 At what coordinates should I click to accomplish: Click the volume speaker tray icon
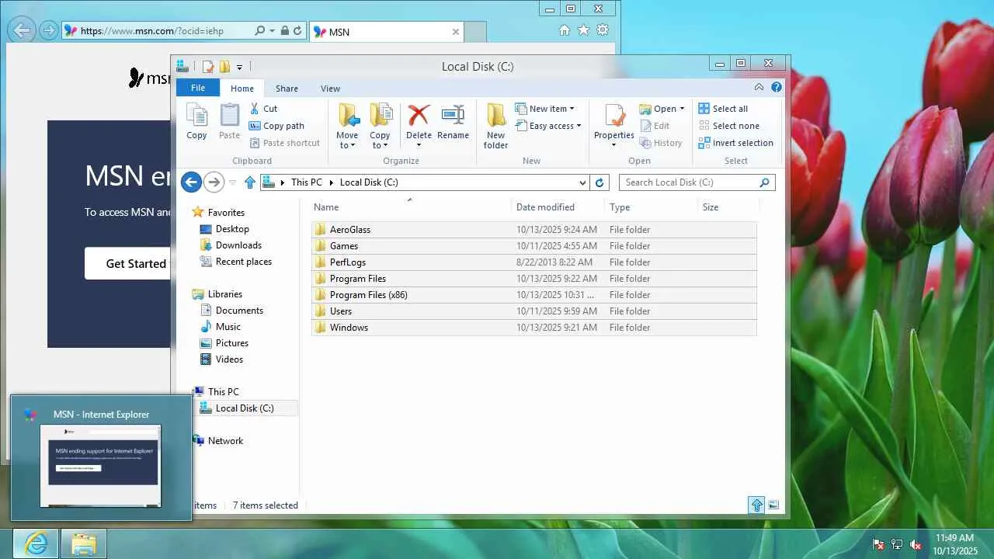tap(916, 544)
